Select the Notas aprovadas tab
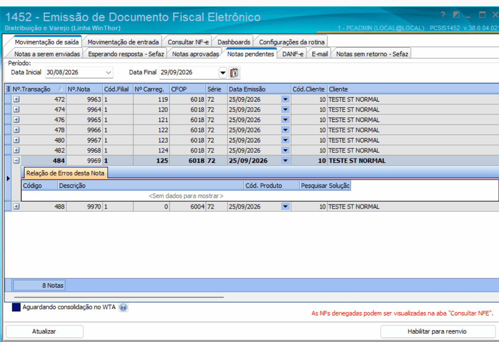The image size is (499, 342). 195,54
